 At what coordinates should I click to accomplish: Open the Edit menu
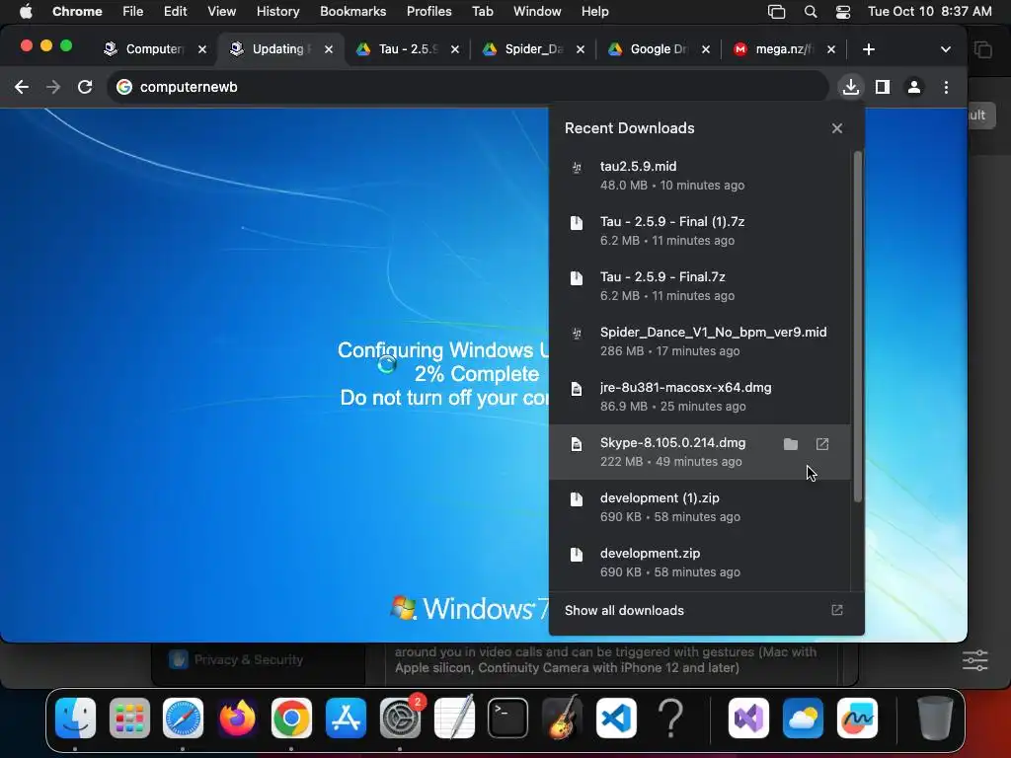point(175,12)
